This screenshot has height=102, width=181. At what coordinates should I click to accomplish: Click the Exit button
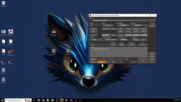[x=152, y=62]
